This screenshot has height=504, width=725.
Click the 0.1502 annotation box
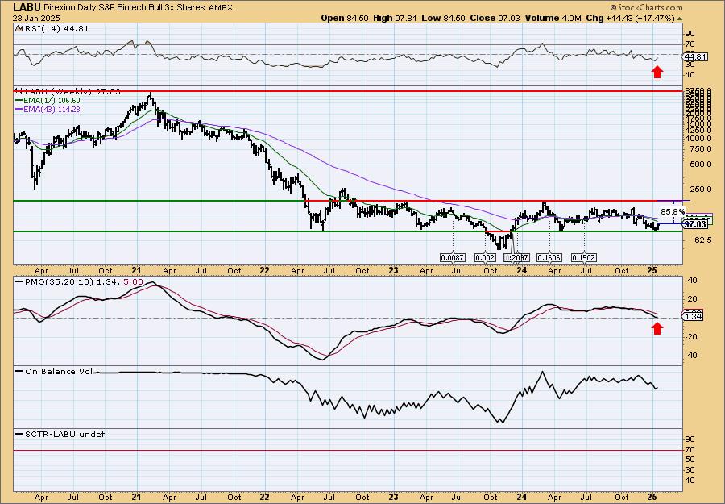pyautogui.click(x=583, y=257)
